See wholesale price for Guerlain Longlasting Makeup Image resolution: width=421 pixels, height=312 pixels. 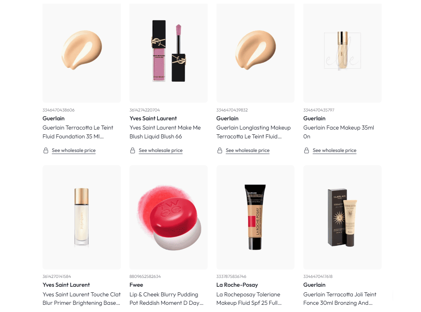[x=247, y=150]
